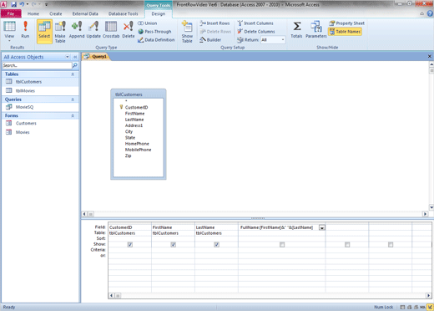434x311 pixels.
Task: Select the Query1 document tab
Action: click(x=96, y=57)
